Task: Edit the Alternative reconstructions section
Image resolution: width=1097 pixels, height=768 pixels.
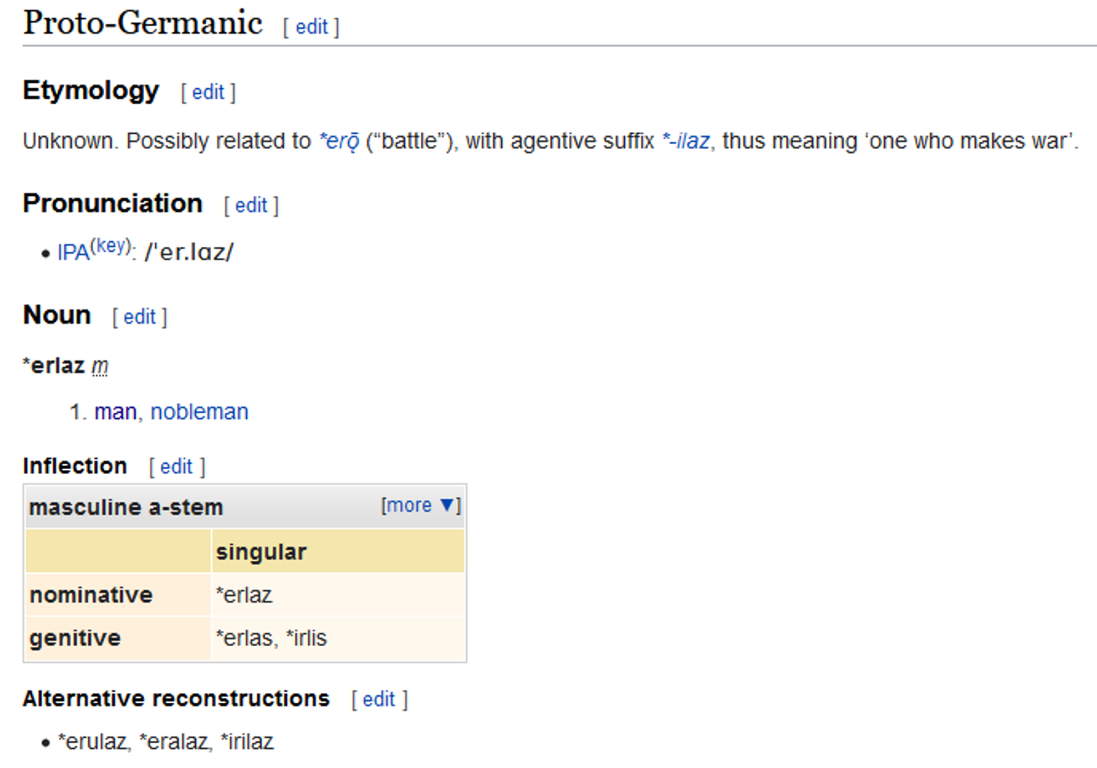Action: (378, 699)
